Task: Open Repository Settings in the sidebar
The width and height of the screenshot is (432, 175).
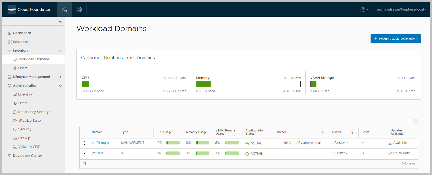Action: [x=34, y=112]
